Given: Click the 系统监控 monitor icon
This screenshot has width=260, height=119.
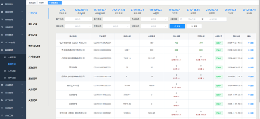Looking at the screenshot, I should pos(2,108).
